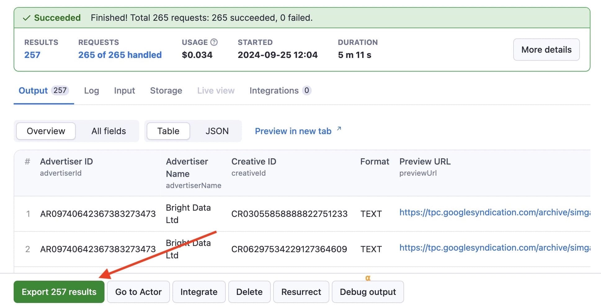Select the Table view mode
The image size is (601, 307).
pos(168,131)
